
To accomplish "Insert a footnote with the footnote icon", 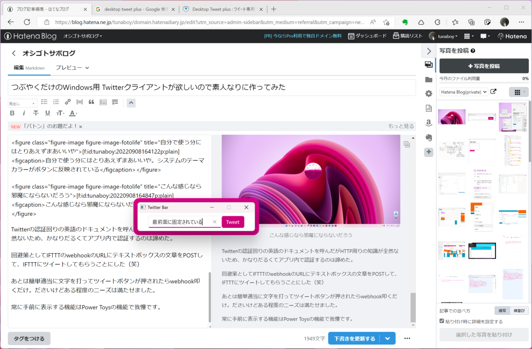I will pos(115,102).
